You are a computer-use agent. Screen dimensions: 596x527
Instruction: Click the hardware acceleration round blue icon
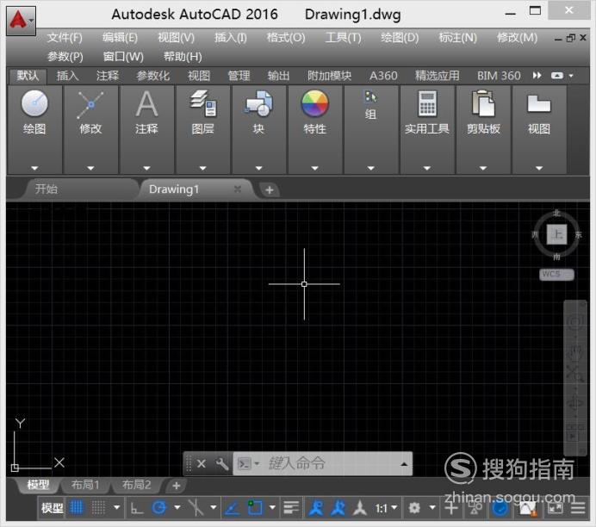(x=500, y=507)
